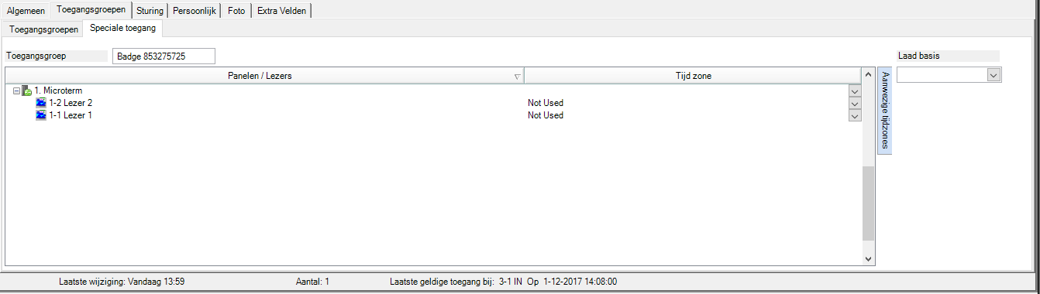The image size is (1040, 294).
Task: Select the 1. Microterm tree item
Action: (58, 91)
